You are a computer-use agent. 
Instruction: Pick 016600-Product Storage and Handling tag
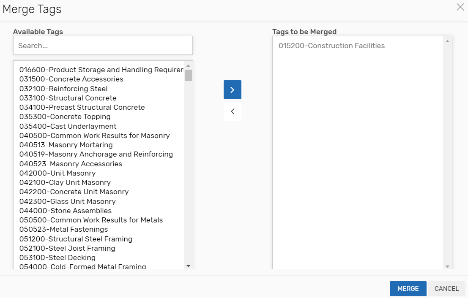[x=101, y=70]
